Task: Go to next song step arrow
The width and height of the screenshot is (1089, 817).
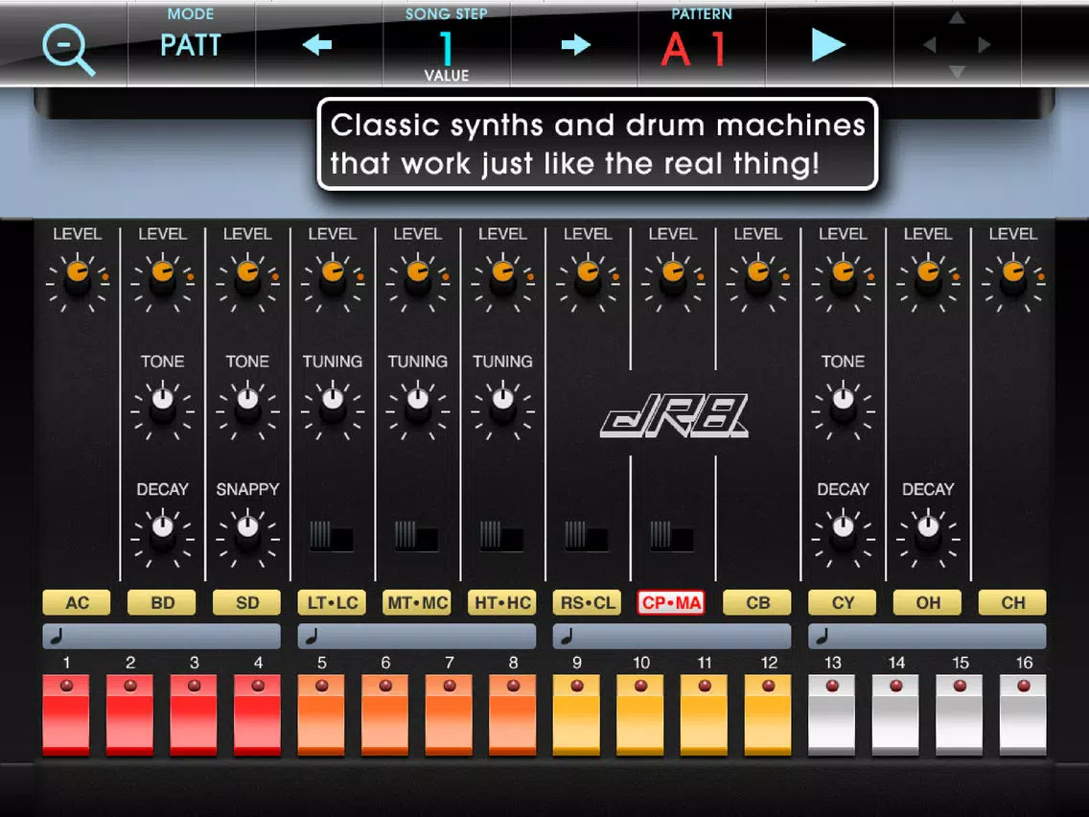Action: click(x=576, y=45)
